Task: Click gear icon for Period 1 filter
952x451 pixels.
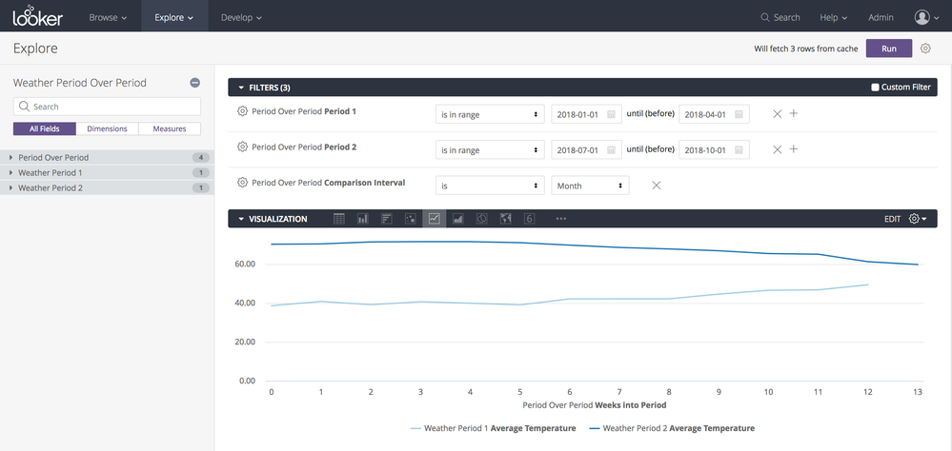Action: point(242,111)
